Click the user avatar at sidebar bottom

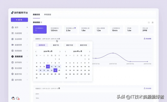click(x=13, y=98)
